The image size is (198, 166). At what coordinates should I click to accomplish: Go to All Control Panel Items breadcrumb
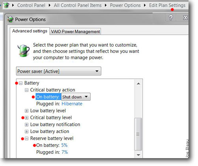click(78, 6)
